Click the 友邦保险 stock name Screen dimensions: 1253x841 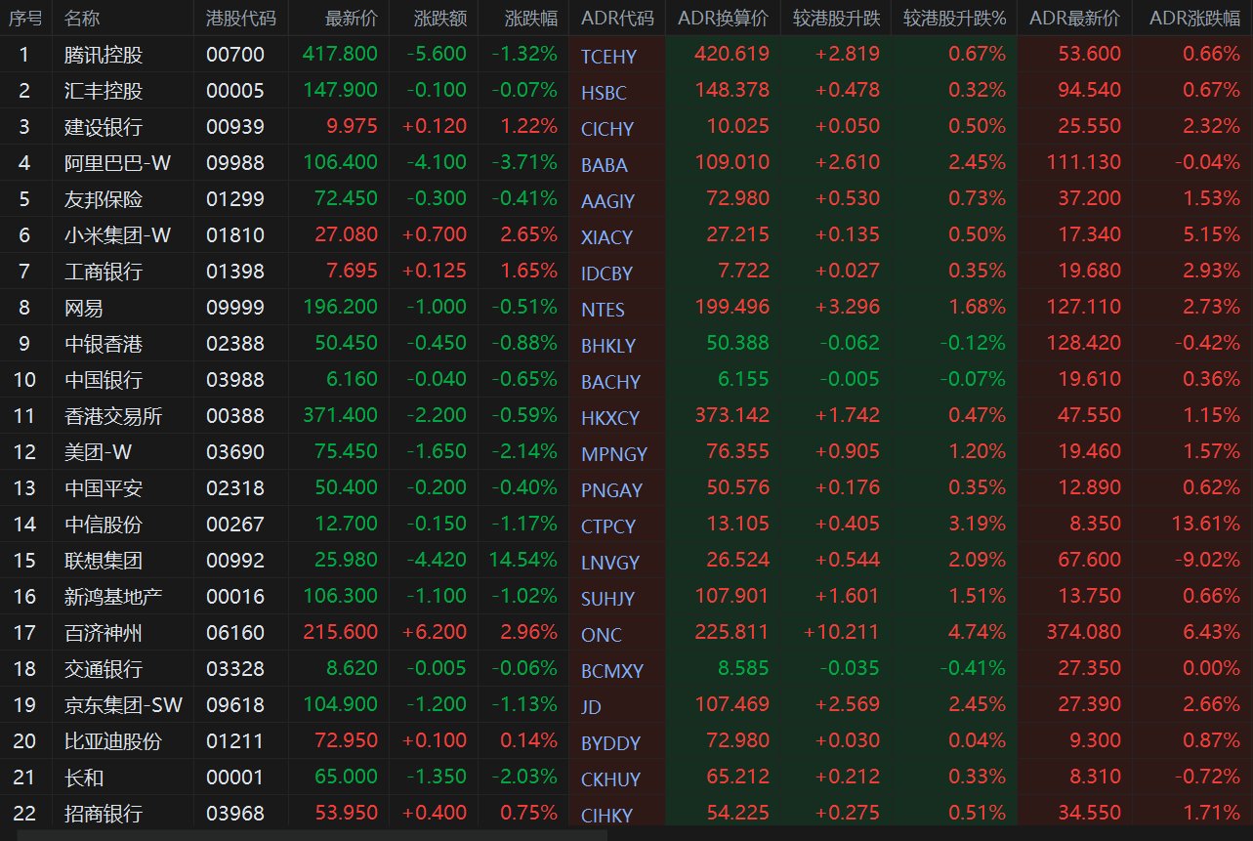[104, 199]
